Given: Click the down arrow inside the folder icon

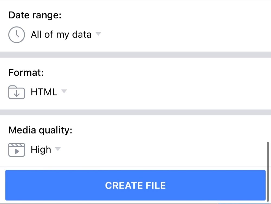Looking at the screenshot, I should tap(17, 93).
